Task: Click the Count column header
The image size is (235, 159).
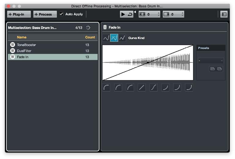Action: coord(90,37)
